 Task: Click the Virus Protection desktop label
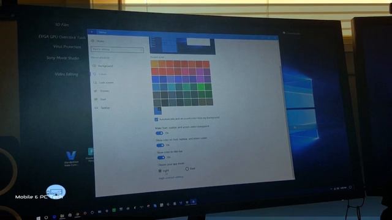67,46
